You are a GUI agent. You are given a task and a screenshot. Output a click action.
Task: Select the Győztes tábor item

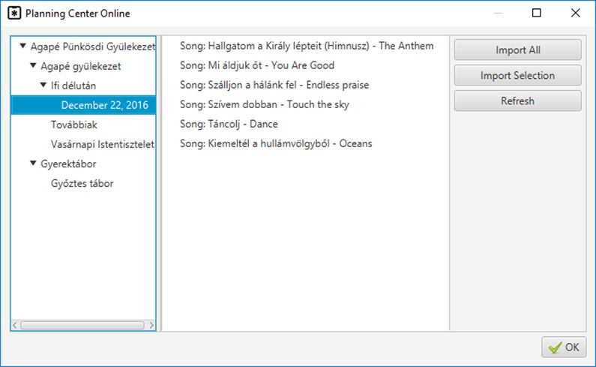tap(82, 183)
